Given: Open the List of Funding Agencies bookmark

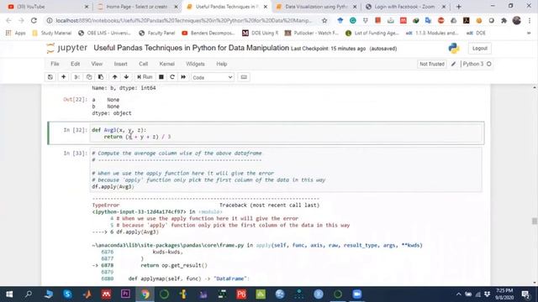Looking at the screenshot, I should coord(372,33).
